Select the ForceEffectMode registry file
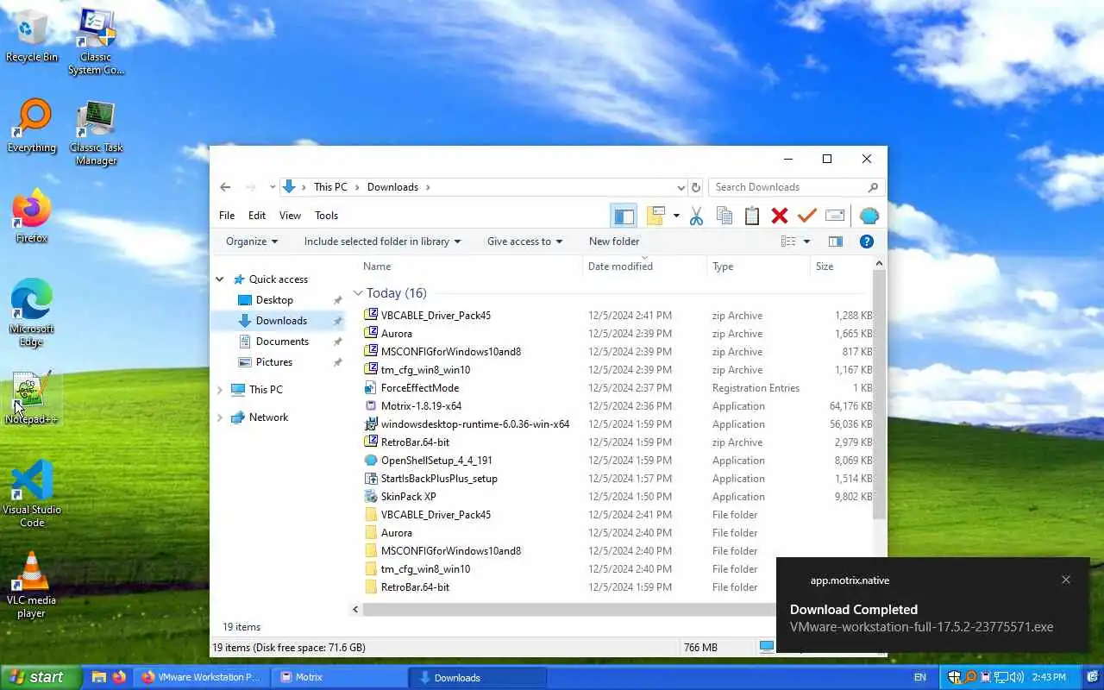Screen dimensions: 1104x690 coord(420,388)
